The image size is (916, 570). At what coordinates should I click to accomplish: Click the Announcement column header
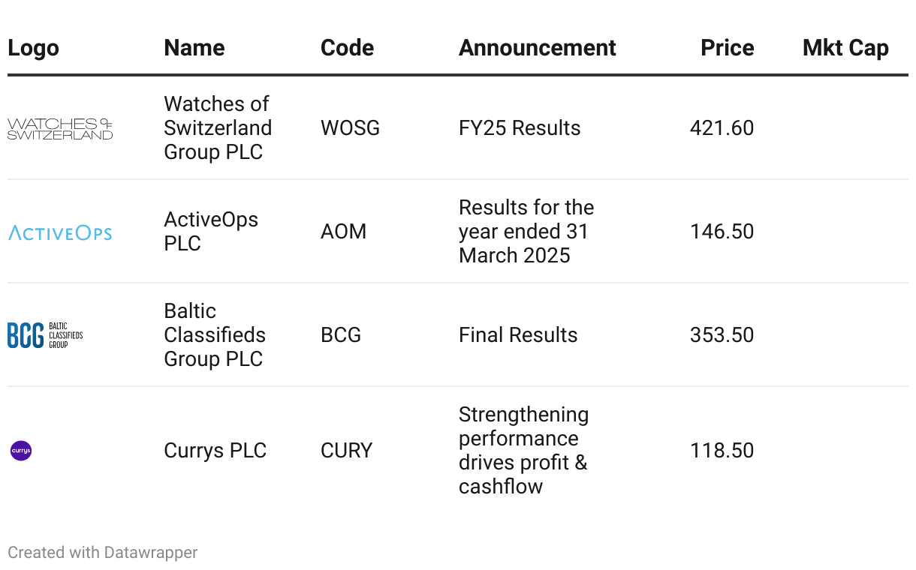pyautogui.click(x=537, y=48)
